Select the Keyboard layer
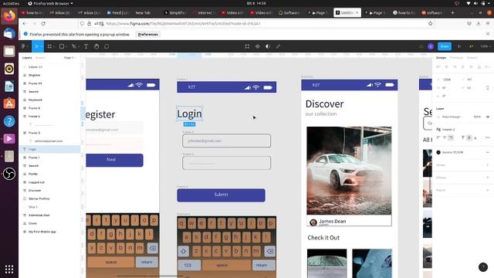 click(35, 100)
